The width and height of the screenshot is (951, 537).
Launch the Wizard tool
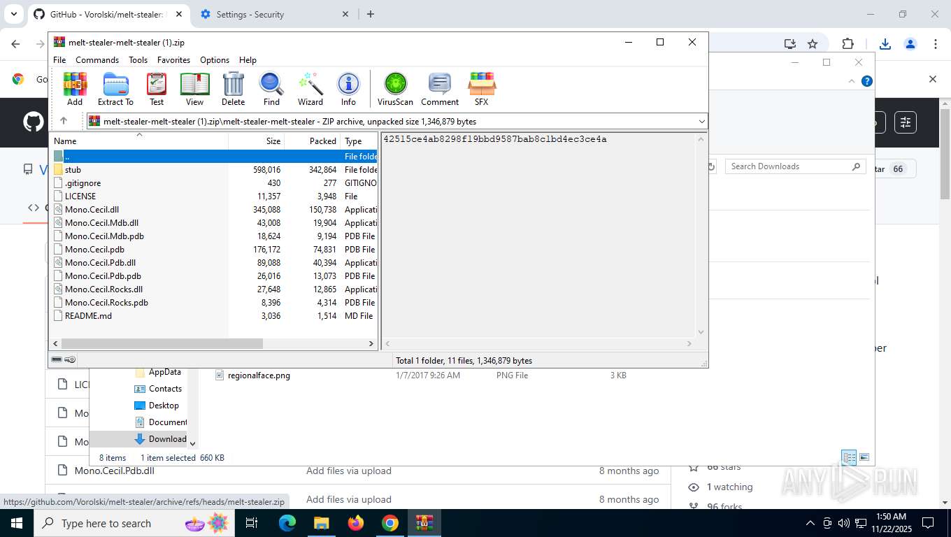tap(310, 89)
